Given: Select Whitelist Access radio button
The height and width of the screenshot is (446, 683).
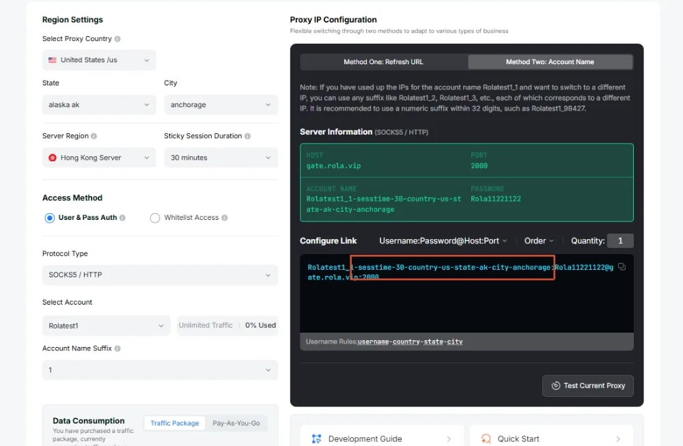Looking at the screenshot, I should click(154, 218).
